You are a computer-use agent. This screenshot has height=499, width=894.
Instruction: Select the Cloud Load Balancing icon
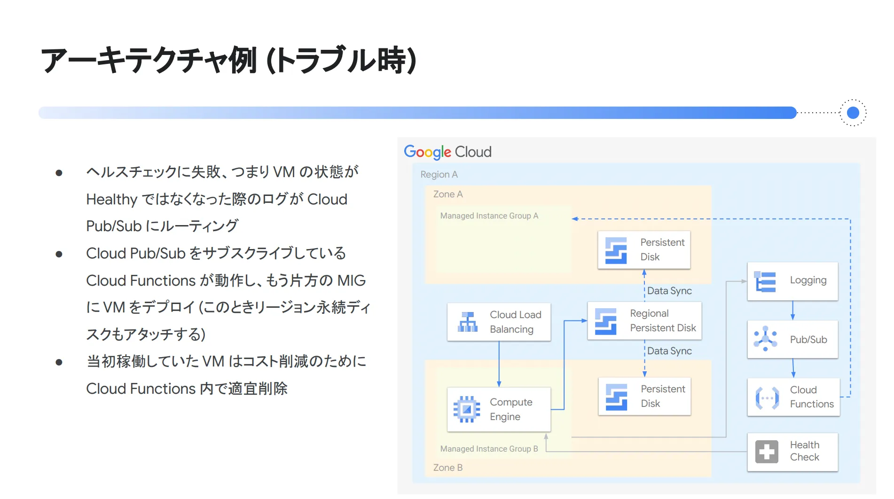(x=468, y=322)
